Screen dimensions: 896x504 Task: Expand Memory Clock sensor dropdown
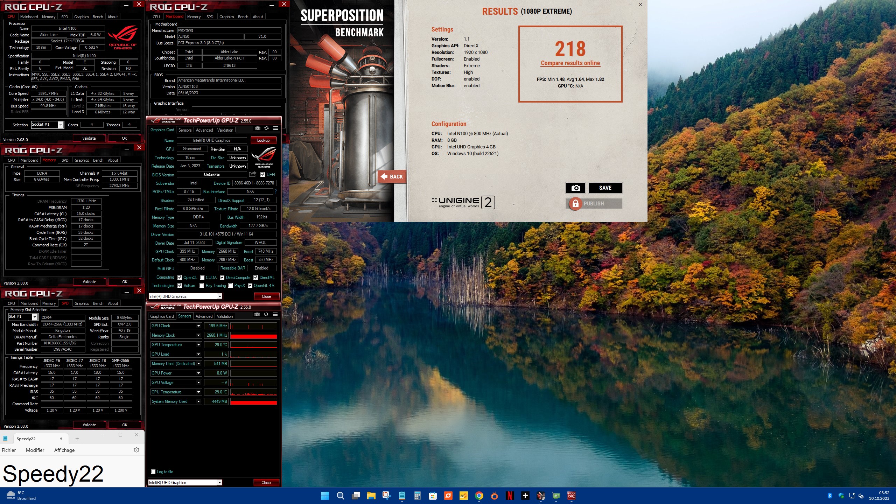coord(198,335)
